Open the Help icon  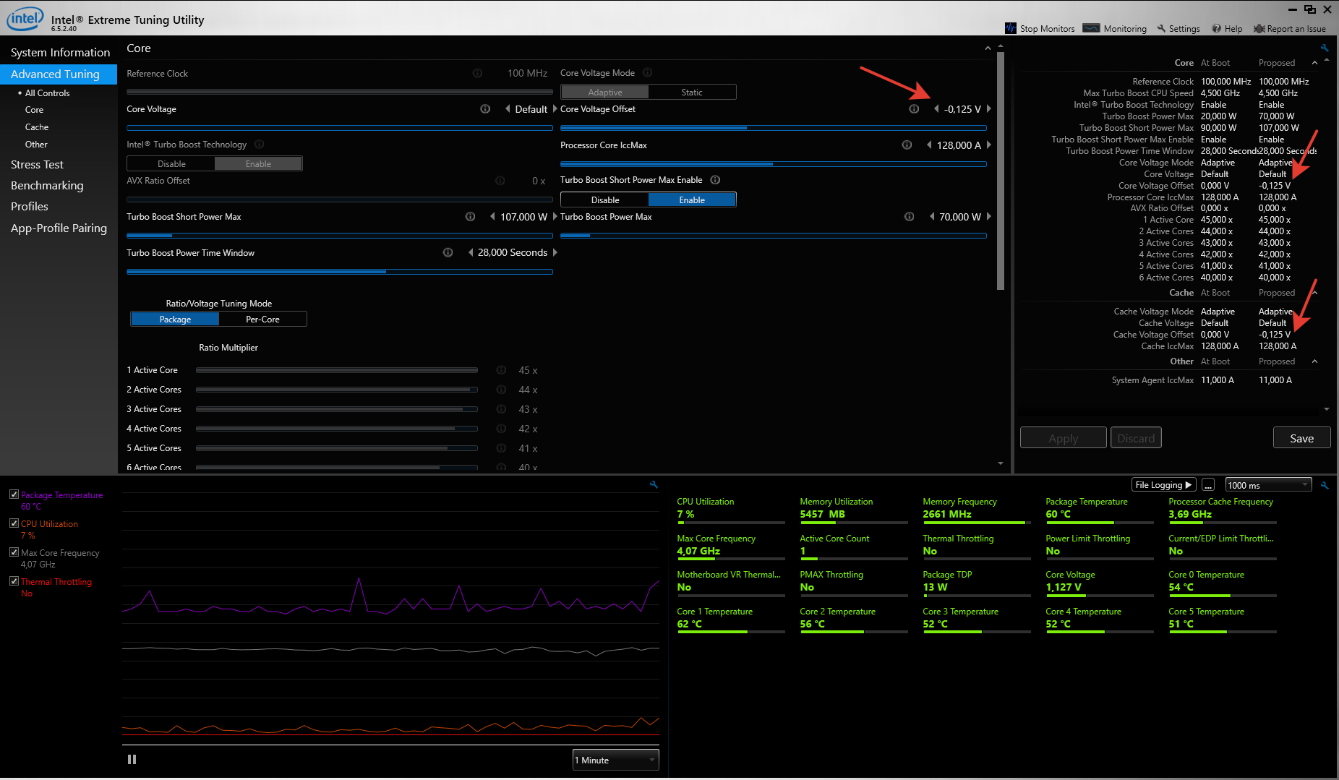[1217, 29]
